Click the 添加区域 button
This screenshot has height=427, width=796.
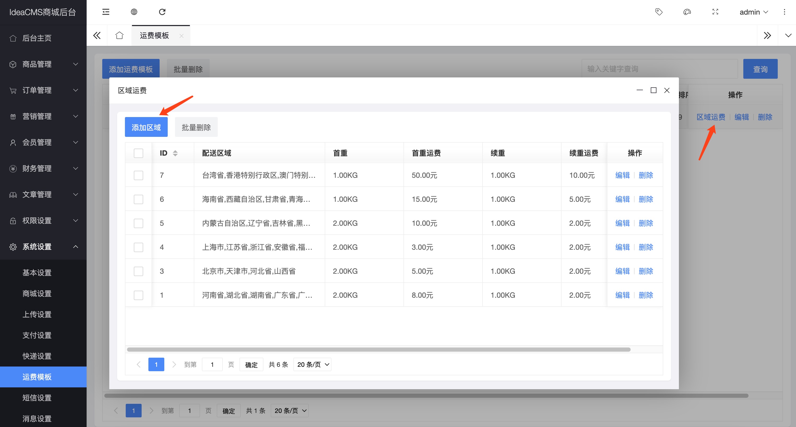click(146, 127)
